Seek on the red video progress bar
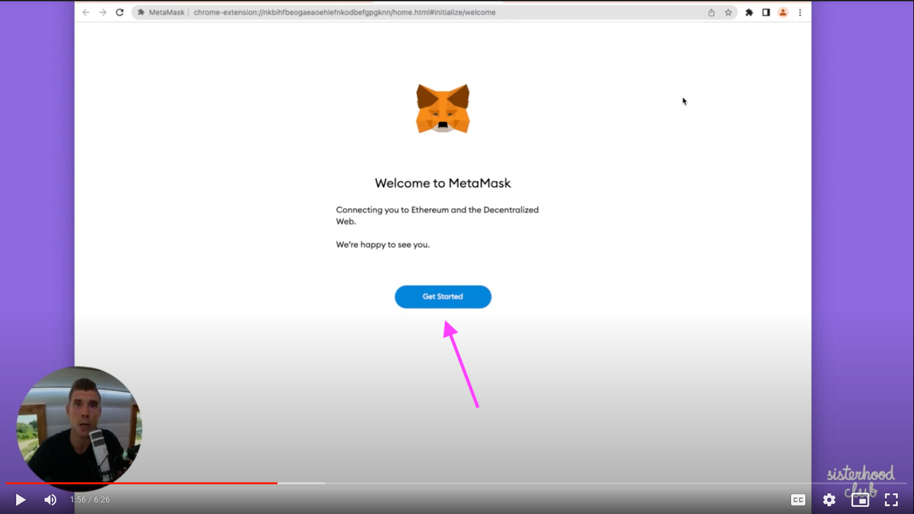Image resolution: width=914 pixels, height=514 pixels. [142, 483]
